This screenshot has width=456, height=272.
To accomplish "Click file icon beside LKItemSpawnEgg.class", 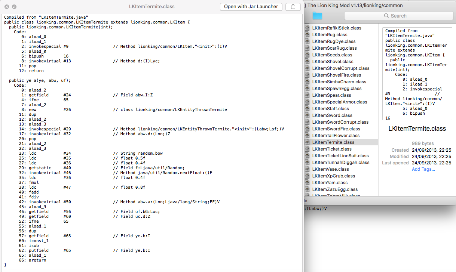I will 307,89.
